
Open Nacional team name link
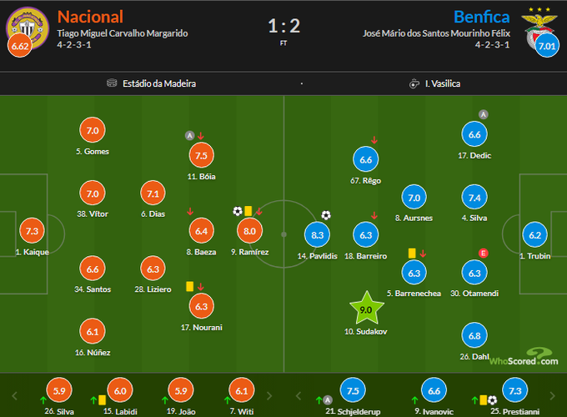coord(90,17)
